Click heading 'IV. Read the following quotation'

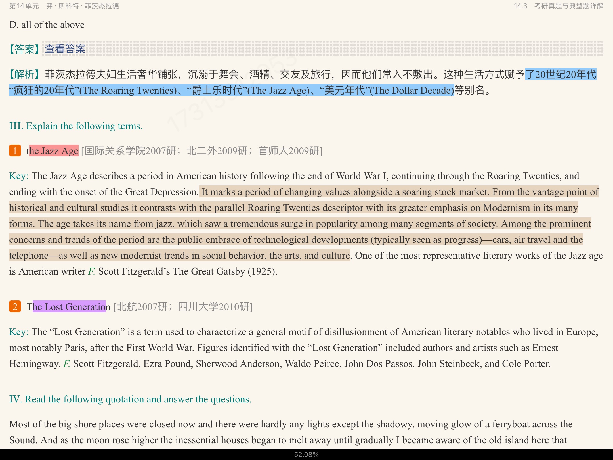[130, 399]
